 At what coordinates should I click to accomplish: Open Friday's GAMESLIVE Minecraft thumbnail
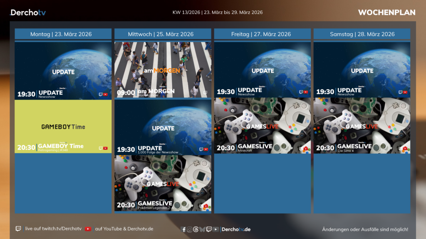click(263, 125)
